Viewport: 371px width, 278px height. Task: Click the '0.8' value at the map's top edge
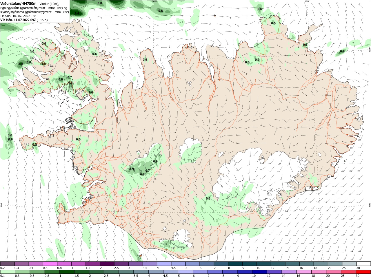click(x=100, y=3)
